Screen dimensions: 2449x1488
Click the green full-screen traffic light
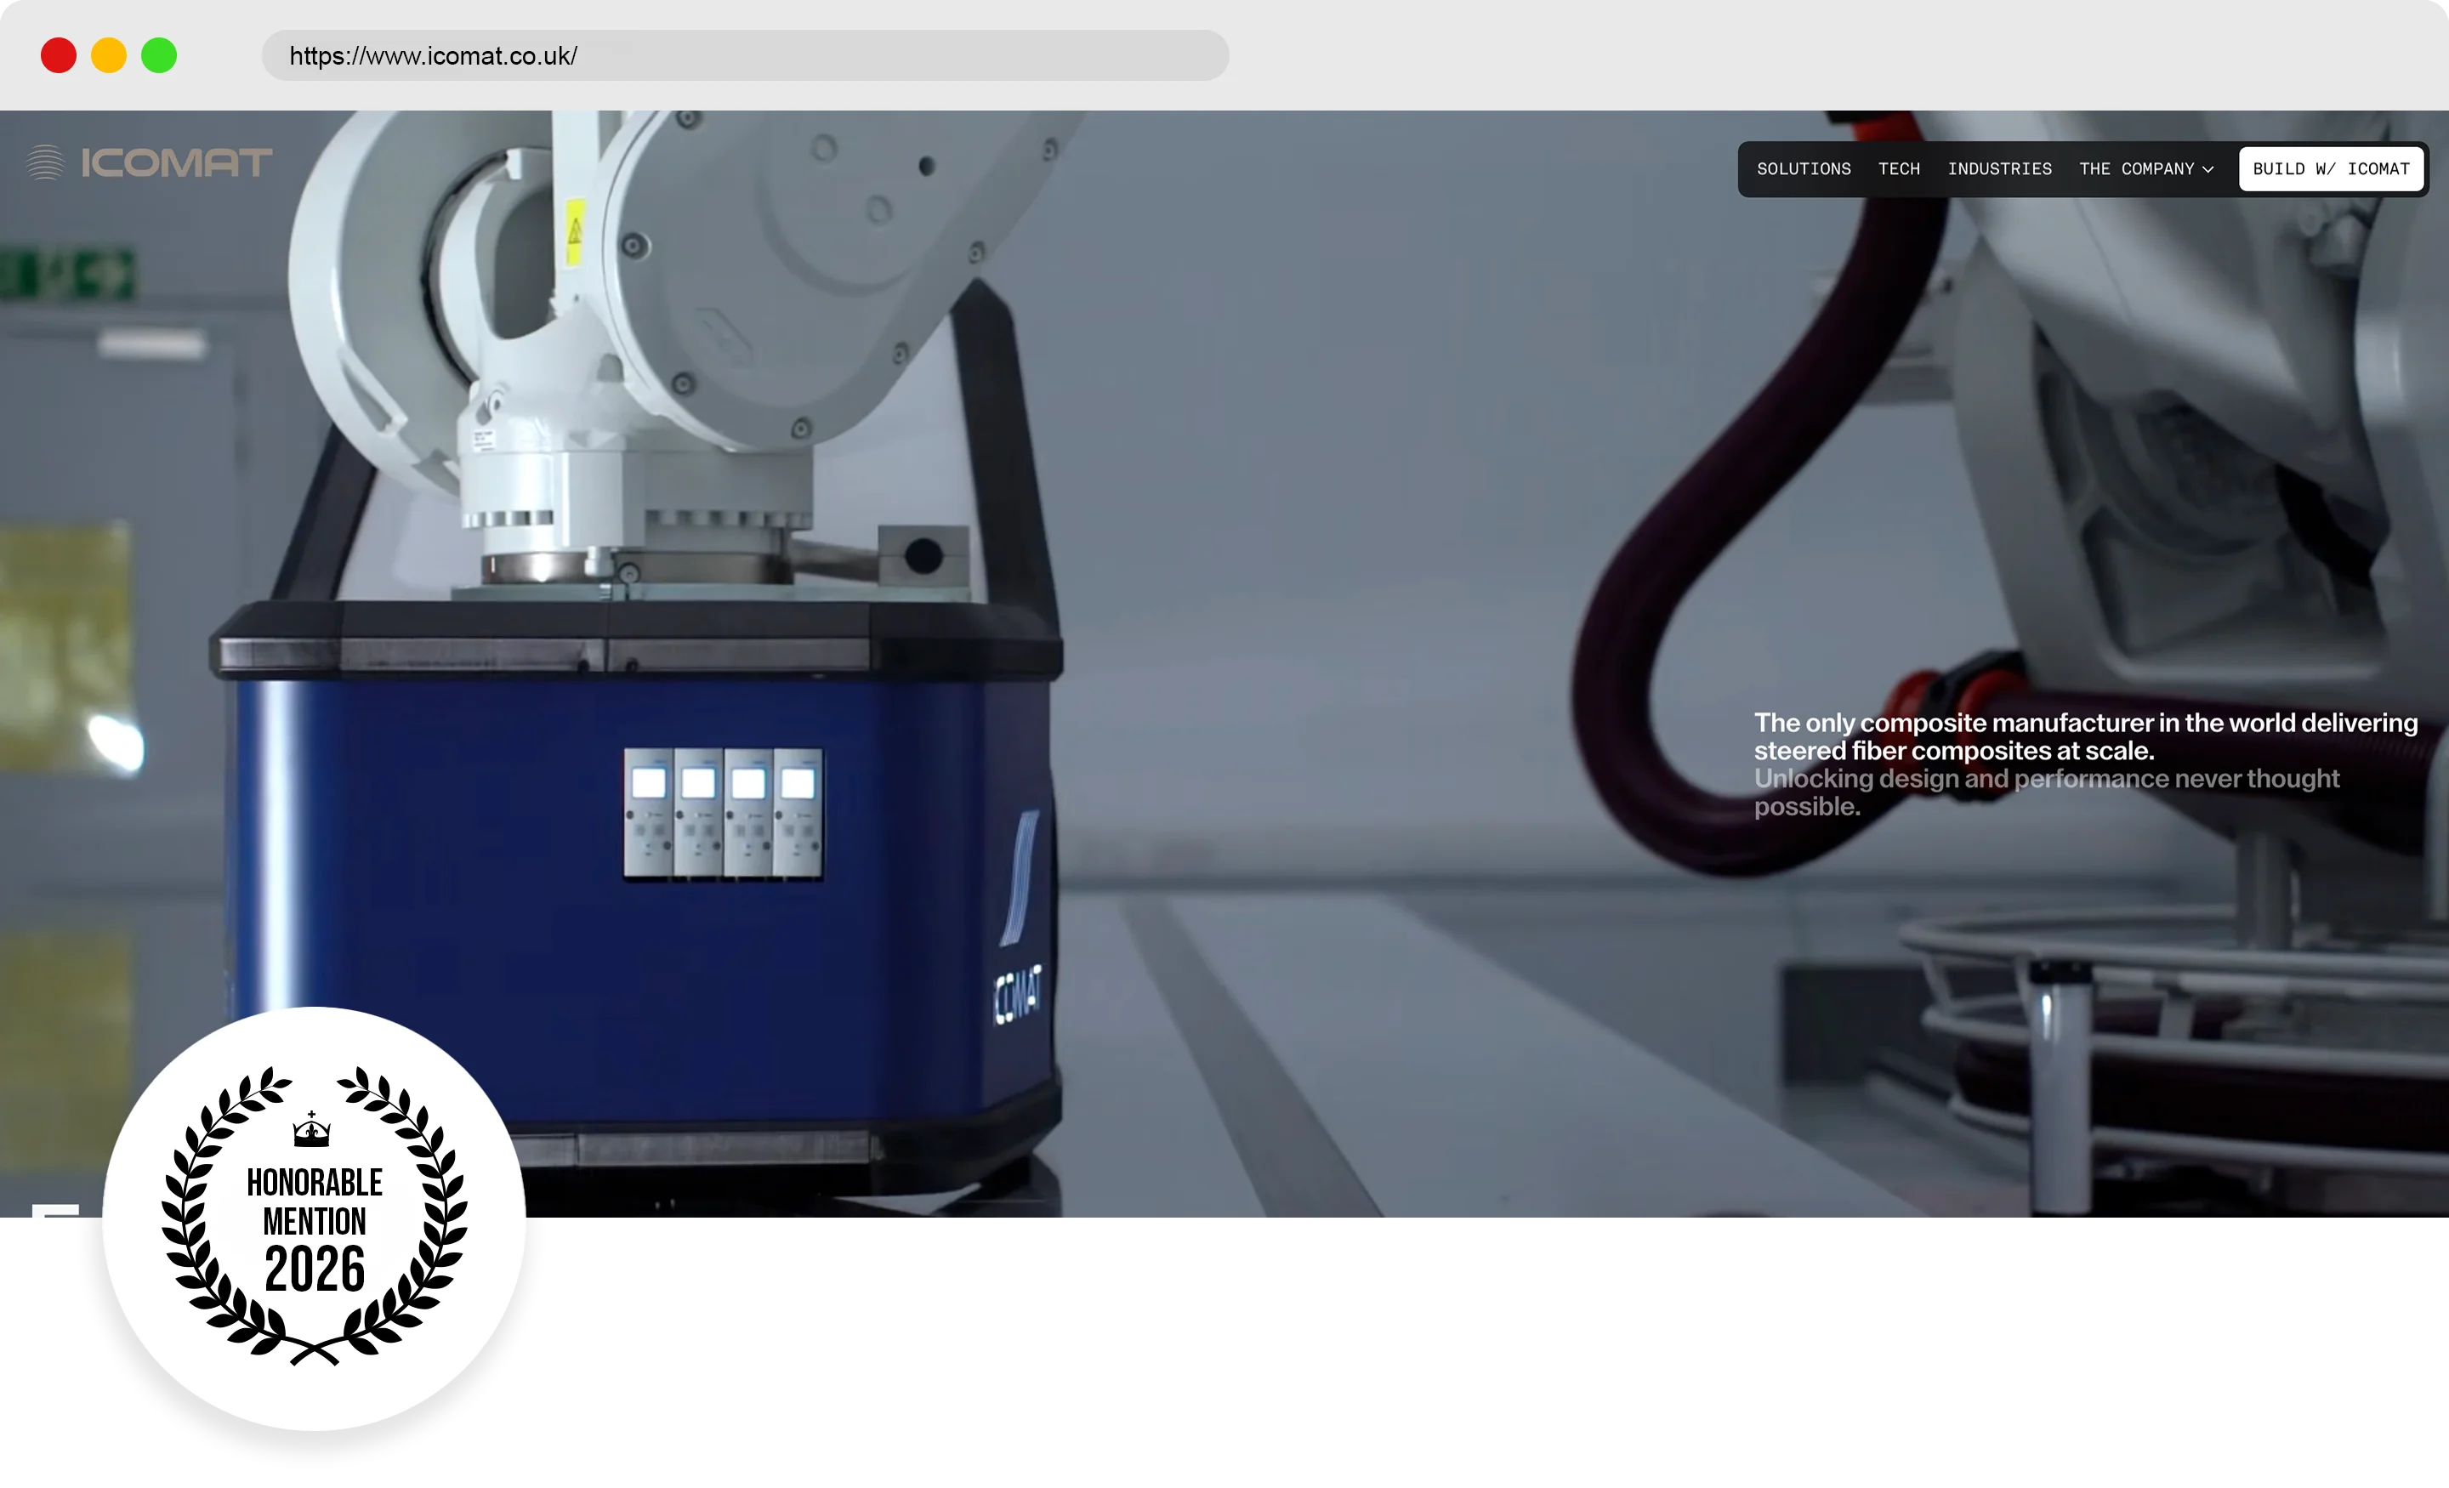coord(158,55)
